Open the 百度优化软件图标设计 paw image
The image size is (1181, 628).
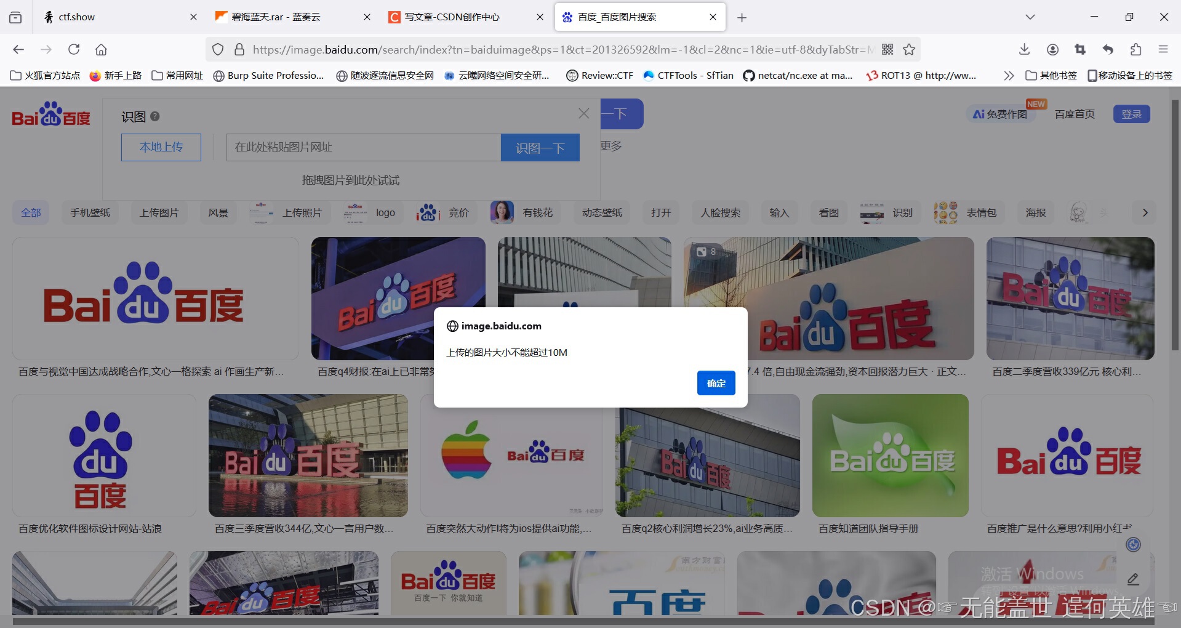[x=104, y=456]
